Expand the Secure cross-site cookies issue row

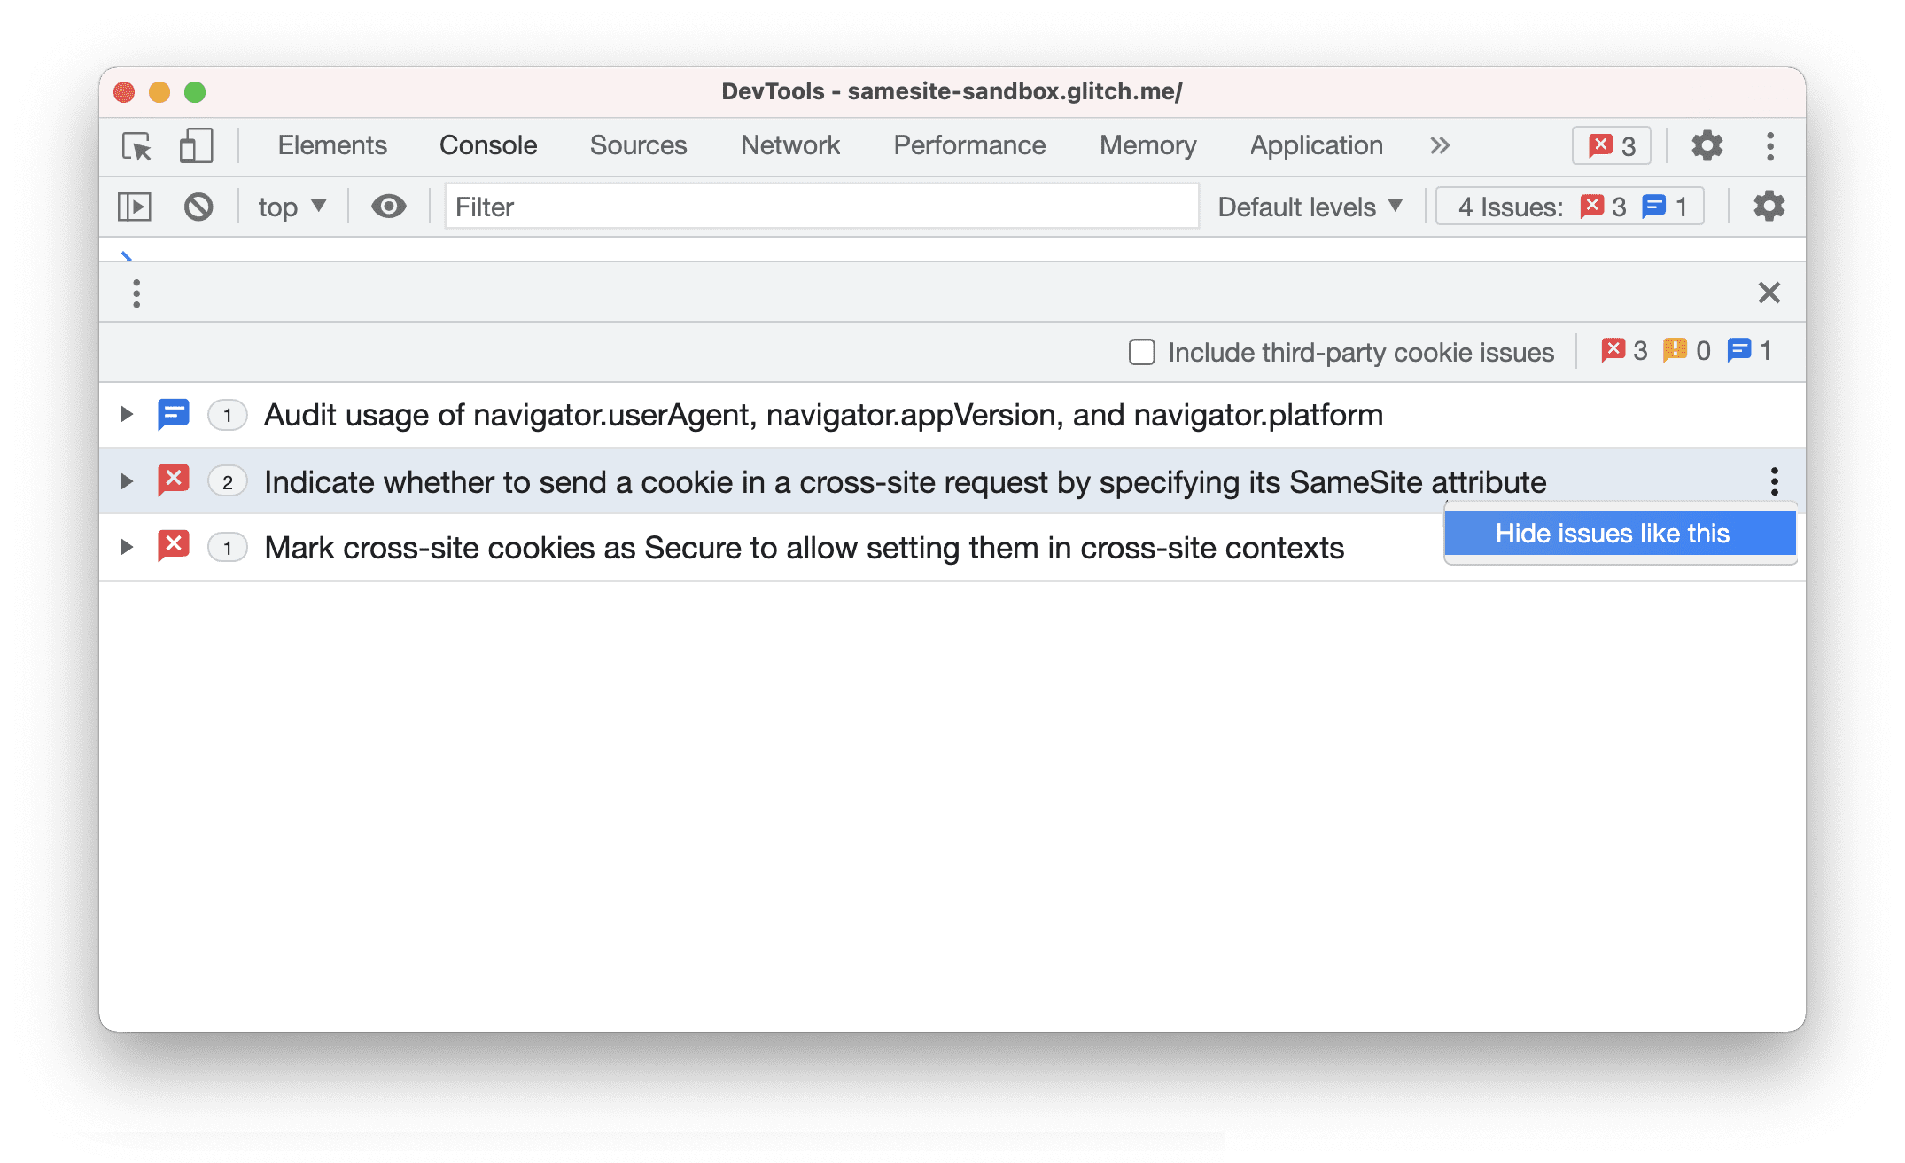pyautogui.click(x=122, y=548)
